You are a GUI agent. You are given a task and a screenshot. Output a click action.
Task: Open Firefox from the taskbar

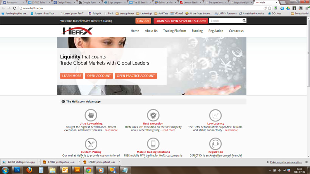pos(29,170)
